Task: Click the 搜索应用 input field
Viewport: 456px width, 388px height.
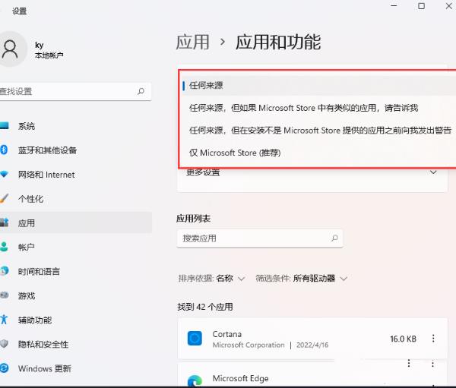Action: [260, 238]
